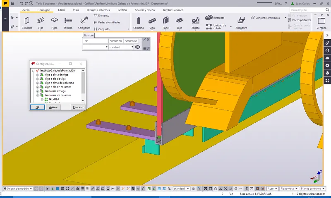Open the Plano vista dropdown

289,188
